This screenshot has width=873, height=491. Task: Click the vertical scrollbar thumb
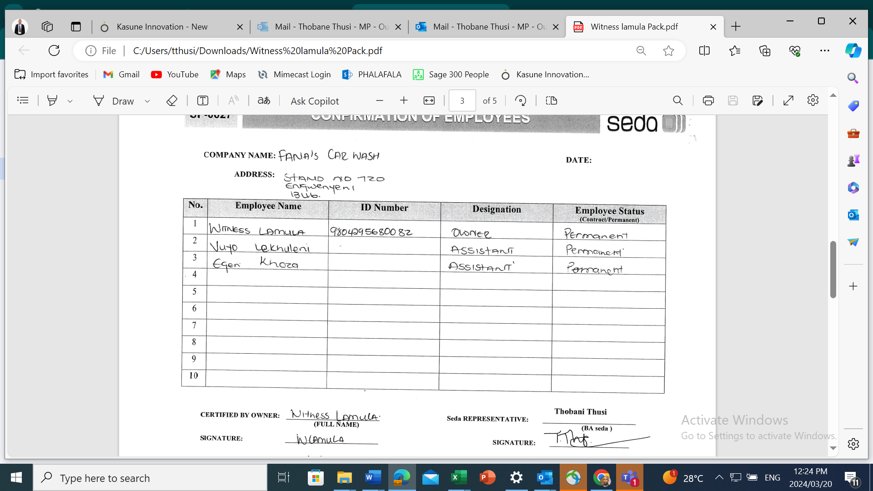[833, 270]
